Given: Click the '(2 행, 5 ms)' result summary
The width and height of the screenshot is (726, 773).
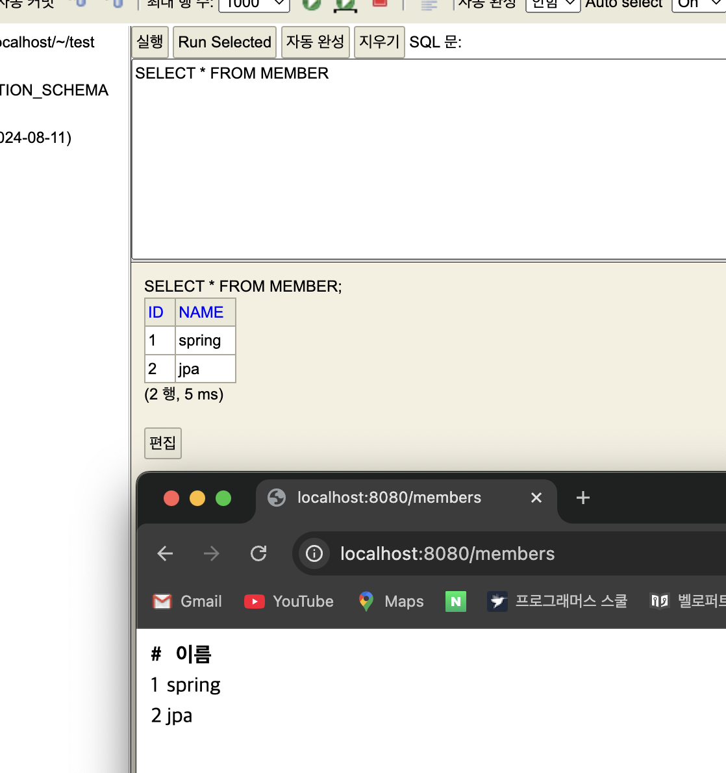Looking at the screenshot, I should tap(184, 394).
